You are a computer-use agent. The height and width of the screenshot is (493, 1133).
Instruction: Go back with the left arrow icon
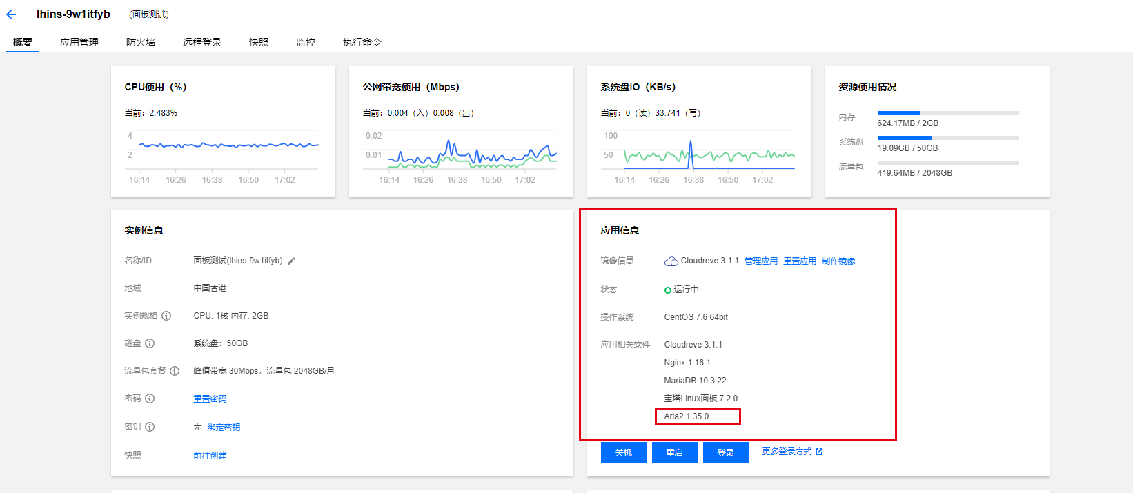tap(11, 14)
